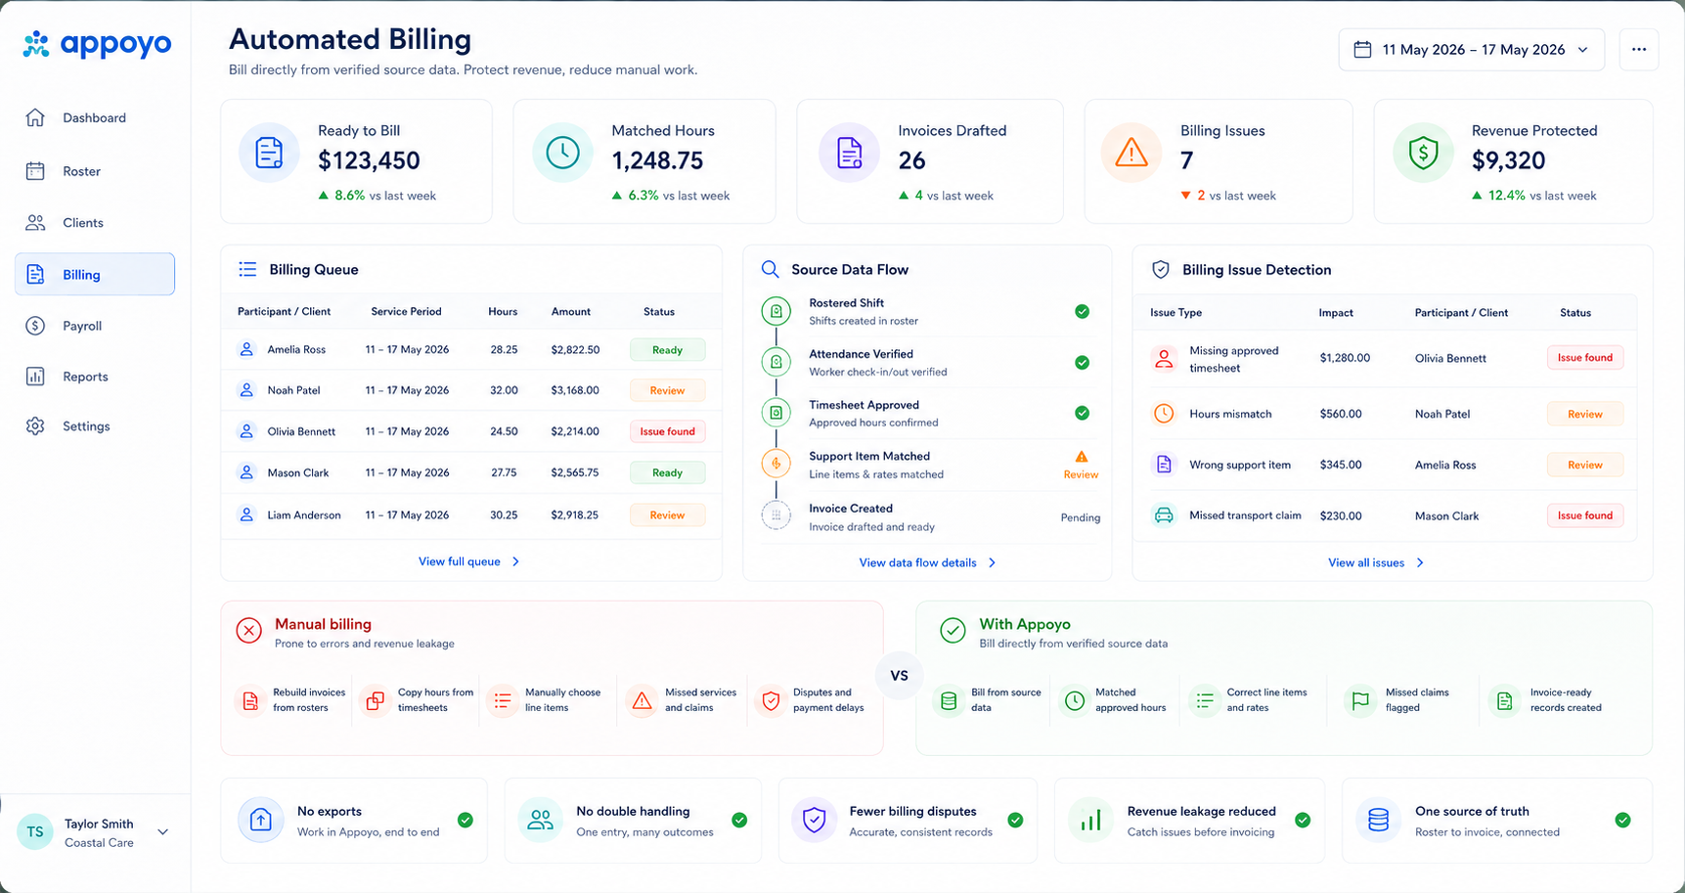Click the Matched Hours clock icon

pos(562,153)
